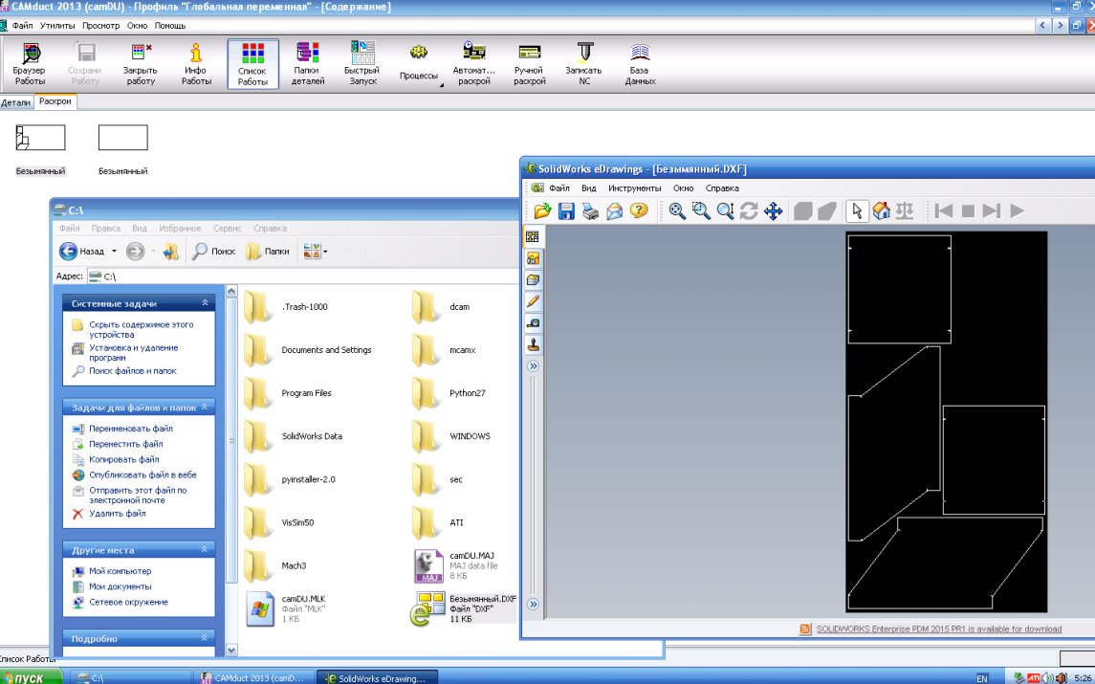Select nesting thumbnail containing part shapes
The width and height of the screenshot is (1095, 684).
[40, 138]
